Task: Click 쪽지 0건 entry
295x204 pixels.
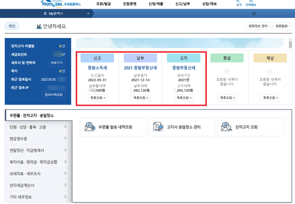Action: click(38, 71)
